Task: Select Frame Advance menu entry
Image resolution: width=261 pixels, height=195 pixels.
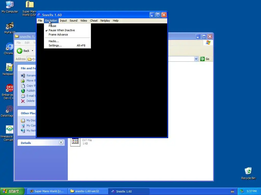Action: 67,35
